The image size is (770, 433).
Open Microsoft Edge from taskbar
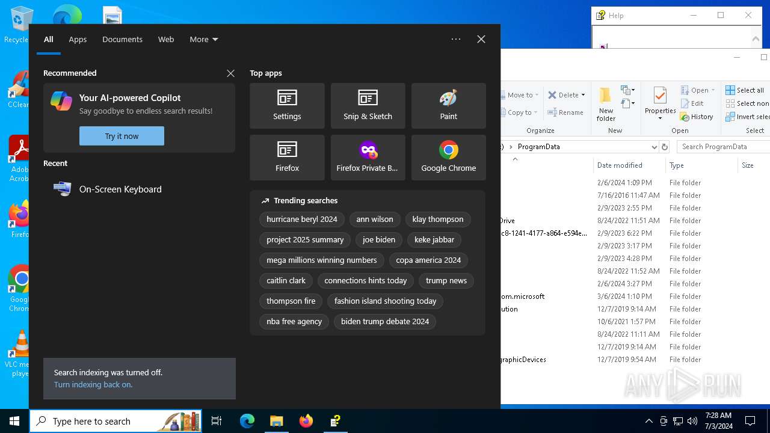point(247,421)
